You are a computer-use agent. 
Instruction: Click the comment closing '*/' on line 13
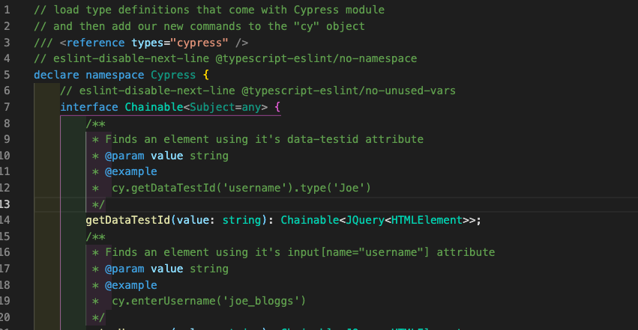click(98, 204)
